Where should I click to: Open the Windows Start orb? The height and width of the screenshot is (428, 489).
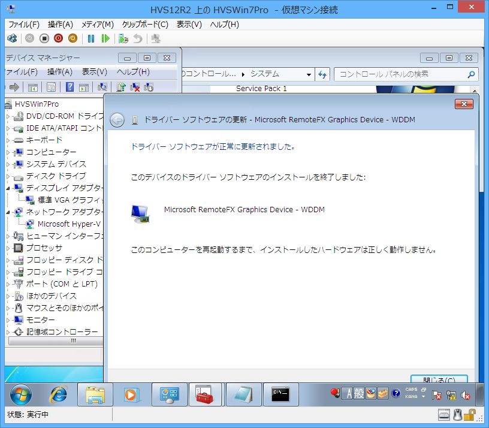tap(20, 394)
